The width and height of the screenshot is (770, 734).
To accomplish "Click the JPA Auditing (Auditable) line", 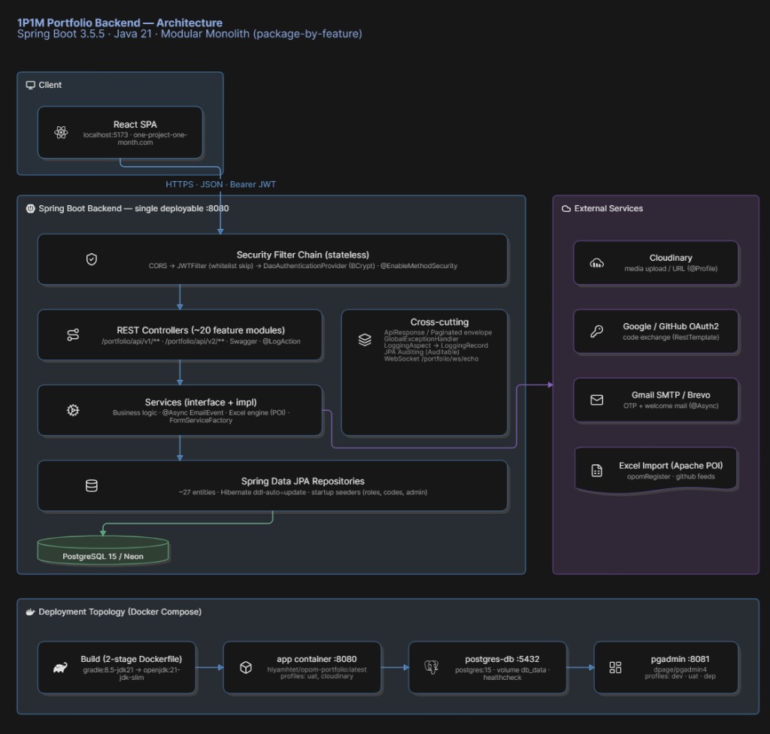I will (x=421, y=352).
